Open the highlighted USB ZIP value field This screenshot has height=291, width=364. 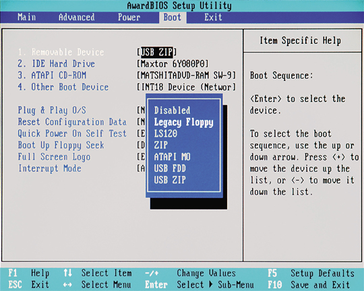156,52
